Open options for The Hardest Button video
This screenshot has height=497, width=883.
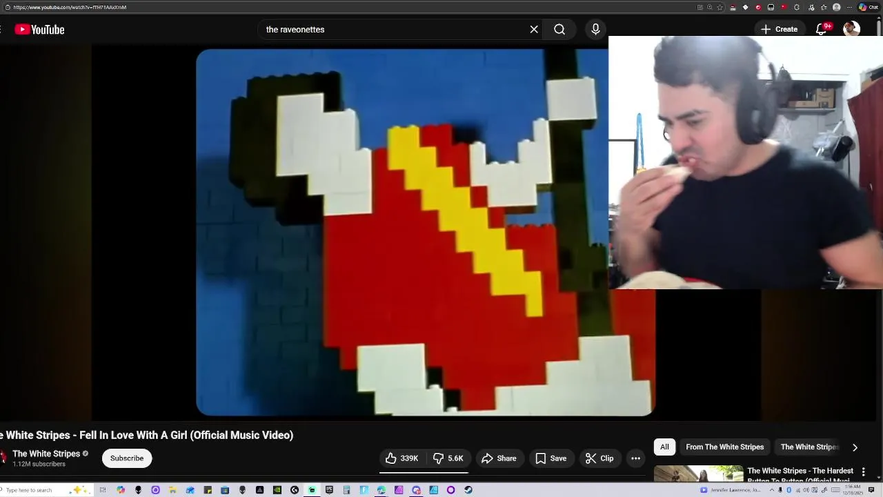click(863, 472)
